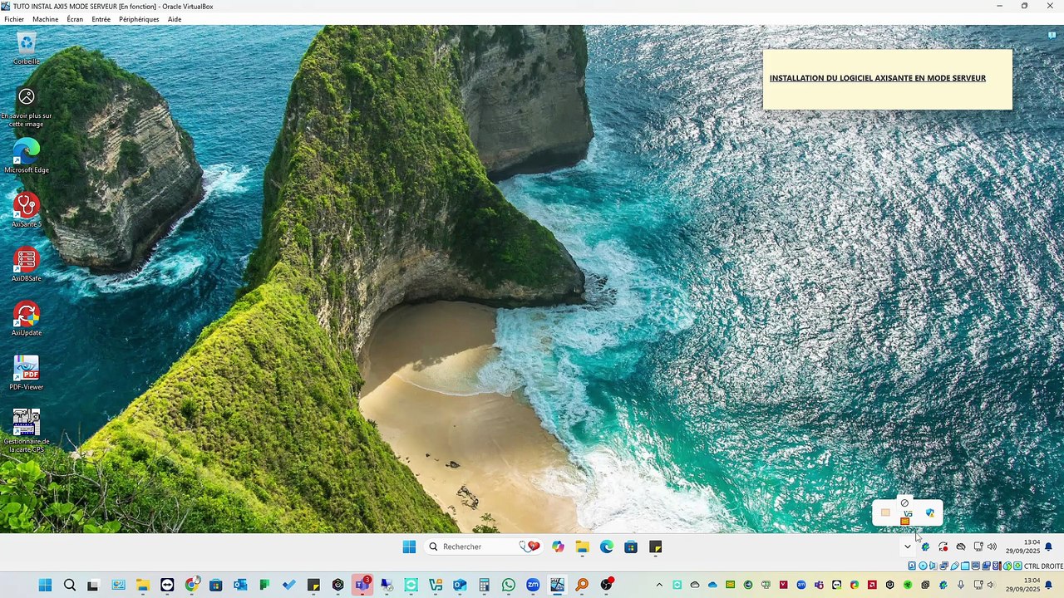Expand the host hidden tray icons chevron
The image size is (1064, 598).
click(659, 585)
